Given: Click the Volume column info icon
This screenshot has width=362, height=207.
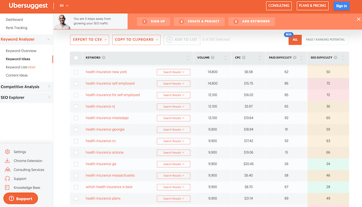Looking at the screenshot, I should 213,57.
